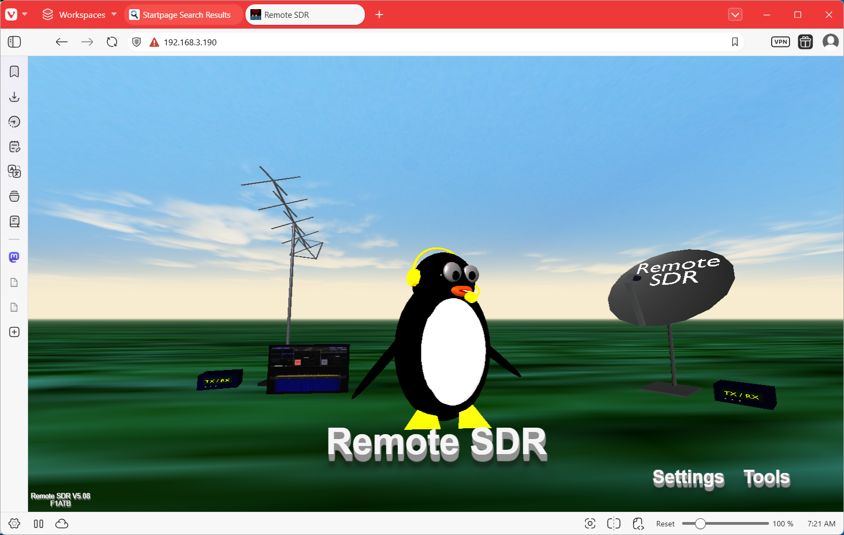
Task: Open Remote SDR Settings link
Action: [688, 478]
